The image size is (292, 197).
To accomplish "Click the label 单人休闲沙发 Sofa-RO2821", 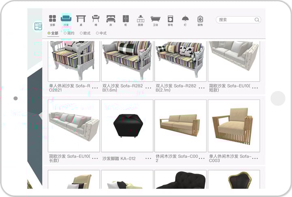I will (x=70, y=88).
